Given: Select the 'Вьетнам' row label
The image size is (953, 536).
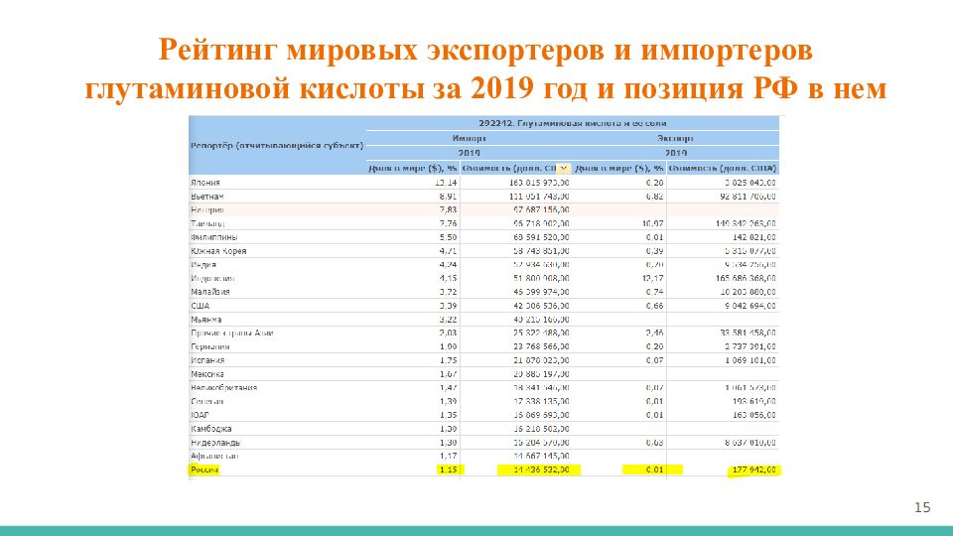Looking at the screenshot, I should coord(207,197).
